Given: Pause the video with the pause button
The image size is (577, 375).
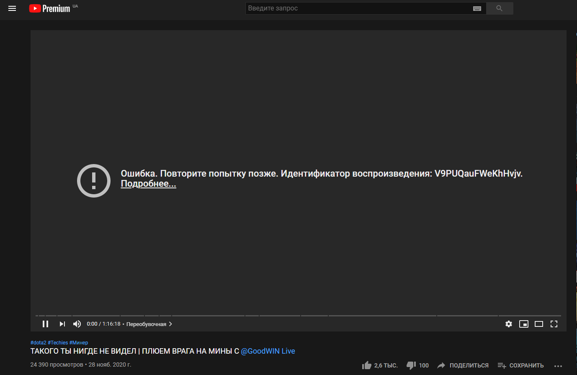Looking at the screenshot, I should tap(46, 324).
